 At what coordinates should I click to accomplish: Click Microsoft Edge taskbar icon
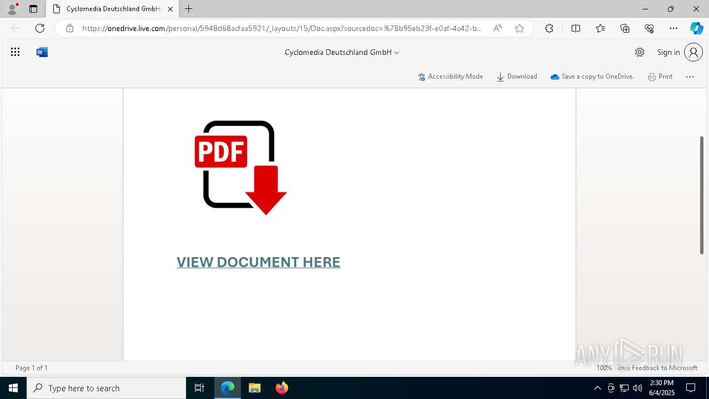click(228, 388)
